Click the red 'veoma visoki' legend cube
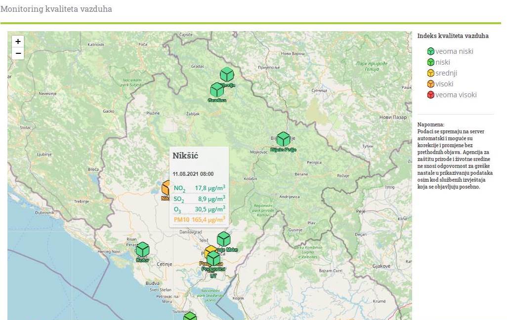507x320 pixels. point(431,95)
